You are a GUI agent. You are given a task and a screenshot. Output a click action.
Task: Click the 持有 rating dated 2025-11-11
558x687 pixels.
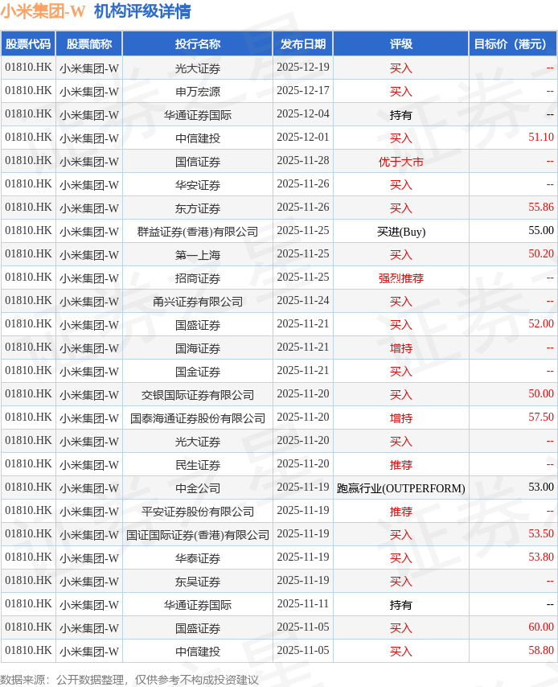[400, 605]
